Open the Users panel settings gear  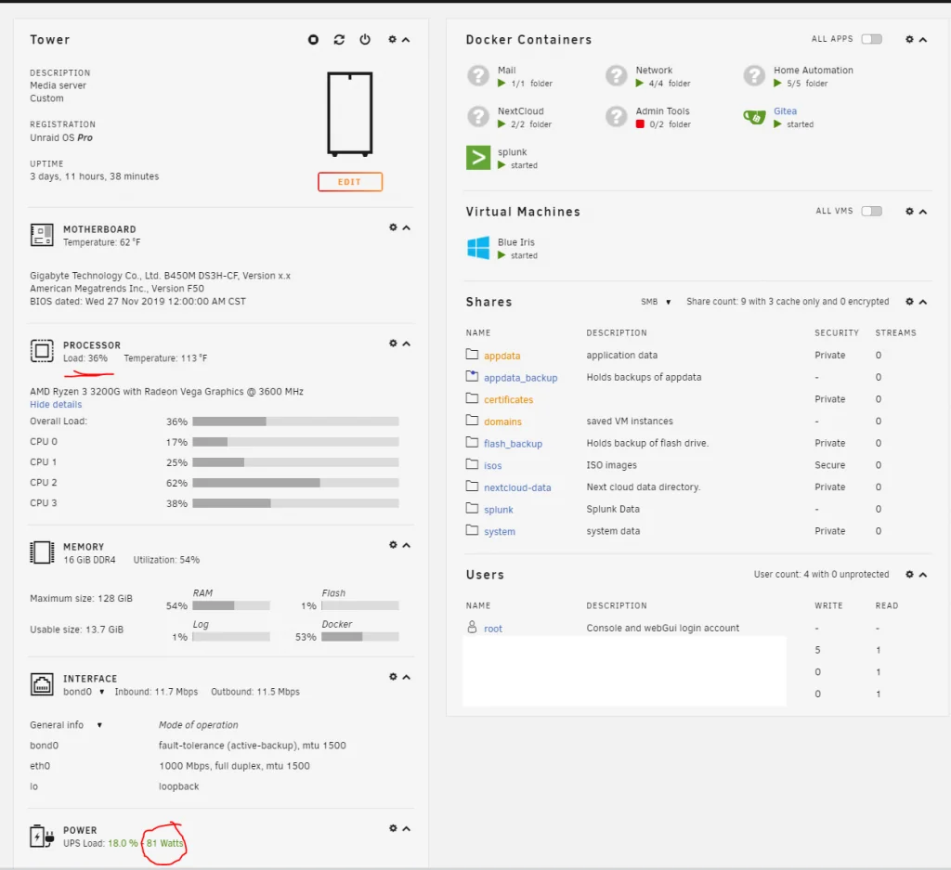[x=910, y=574]
